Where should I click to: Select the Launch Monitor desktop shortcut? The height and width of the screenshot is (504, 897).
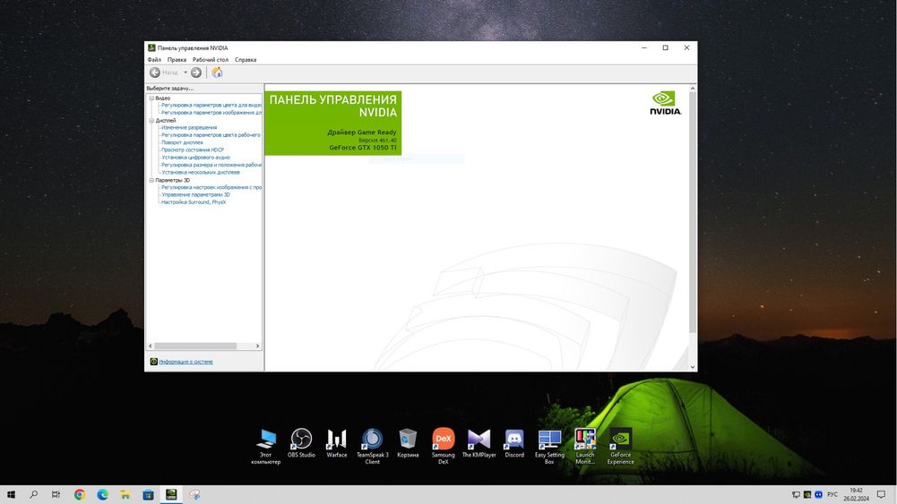(x=585, y=447)
